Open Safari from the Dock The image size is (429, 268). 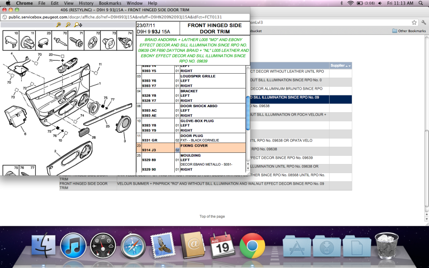click(x=133, y=245)
